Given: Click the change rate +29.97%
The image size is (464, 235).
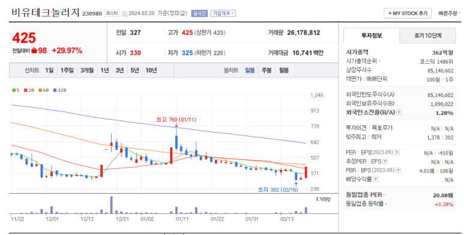Looking at the screenshot, I should [67, 50].
